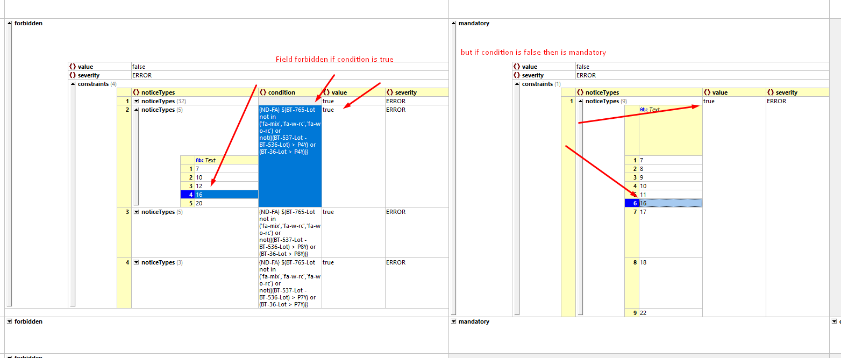Expand the noticeTypes (32) row

point(137,101)
